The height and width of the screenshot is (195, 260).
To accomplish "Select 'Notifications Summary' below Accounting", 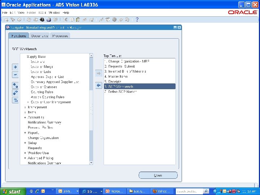I will tap(44, 122).
